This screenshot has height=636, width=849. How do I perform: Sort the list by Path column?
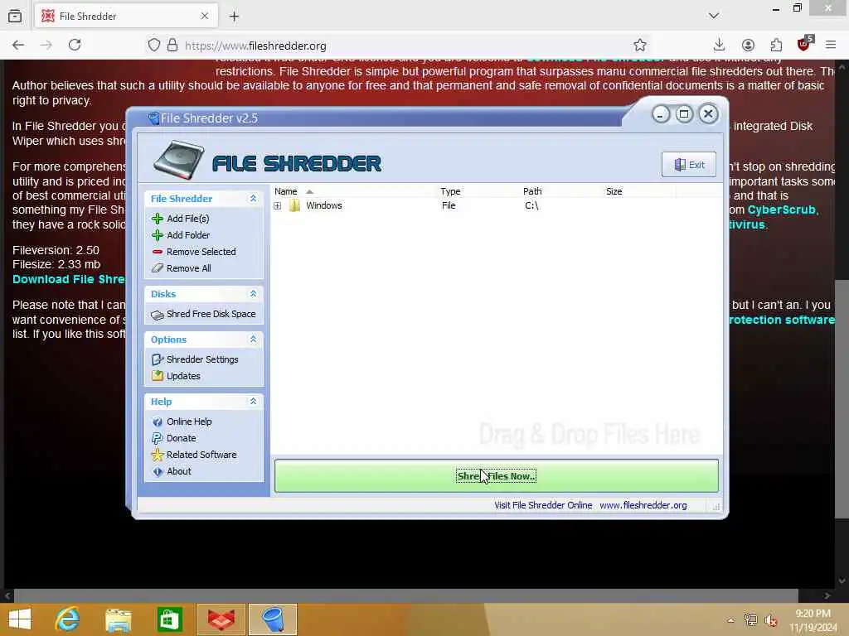pyautogui.click(x=560, y=191)
